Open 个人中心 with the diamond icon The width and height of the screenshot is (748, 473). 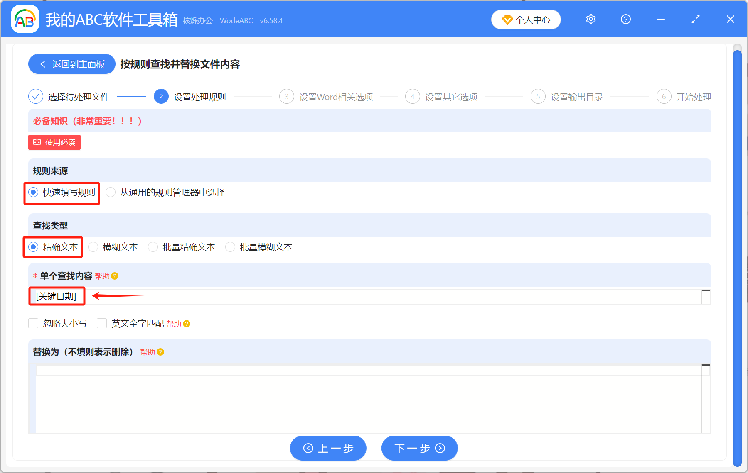[x=526, y=19]
